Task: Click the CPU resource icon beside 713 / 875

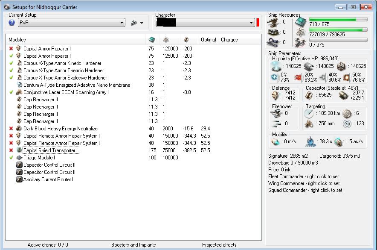Action: click(x=301, y=22)
